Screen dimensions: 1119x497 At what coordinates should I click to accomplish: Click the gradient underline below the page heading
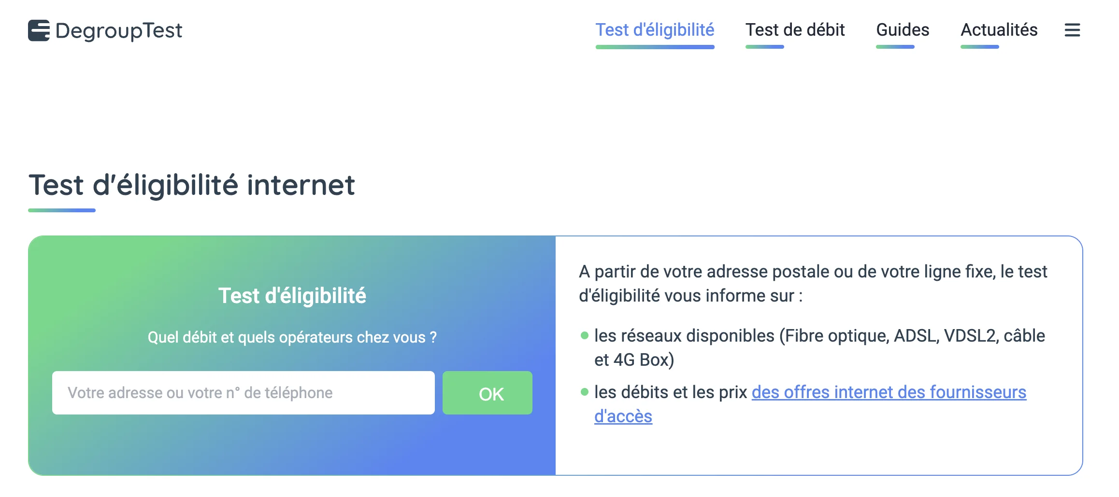(x=62, y=210)
